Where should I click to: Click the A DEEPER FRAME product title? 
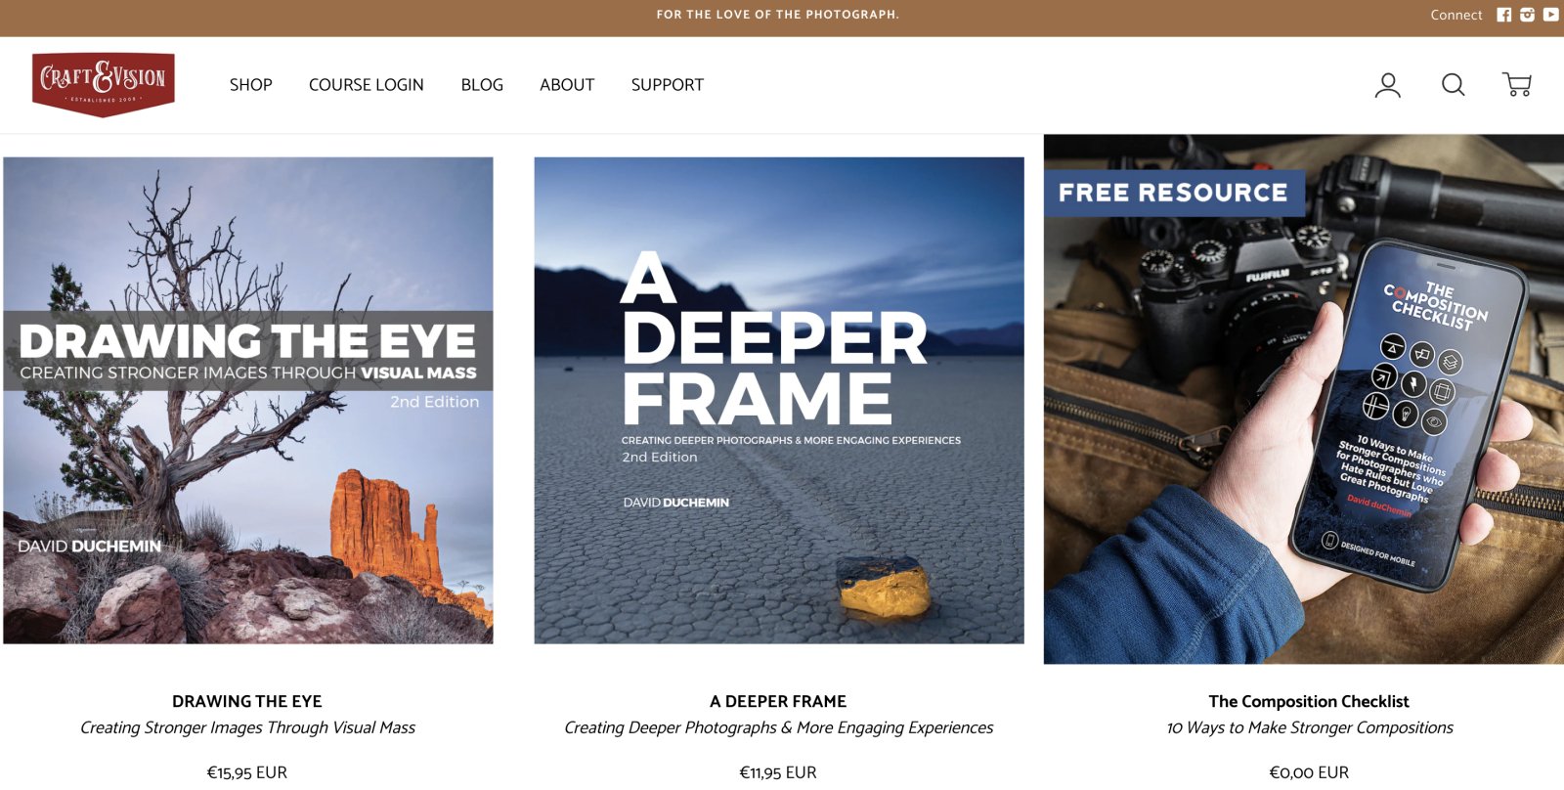click(x=778, y=701)
